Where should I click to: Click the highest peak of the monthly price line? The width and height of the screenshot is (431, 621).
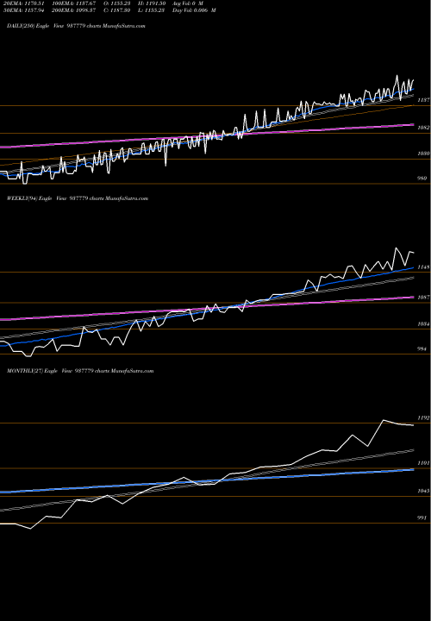point(383,420)
